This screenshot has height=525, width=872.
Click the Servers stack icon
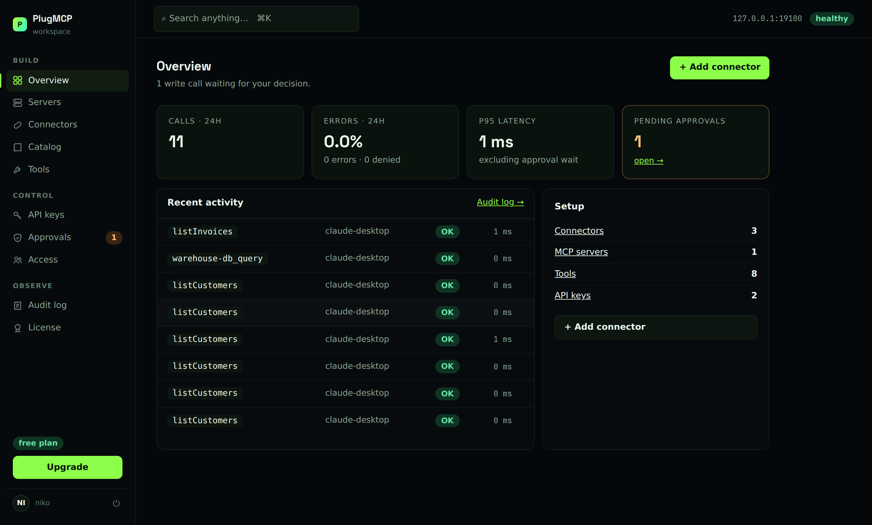(17, 102)
